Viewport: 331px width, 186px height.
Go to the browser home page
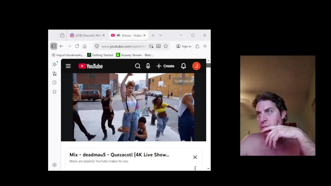[85, 46]
